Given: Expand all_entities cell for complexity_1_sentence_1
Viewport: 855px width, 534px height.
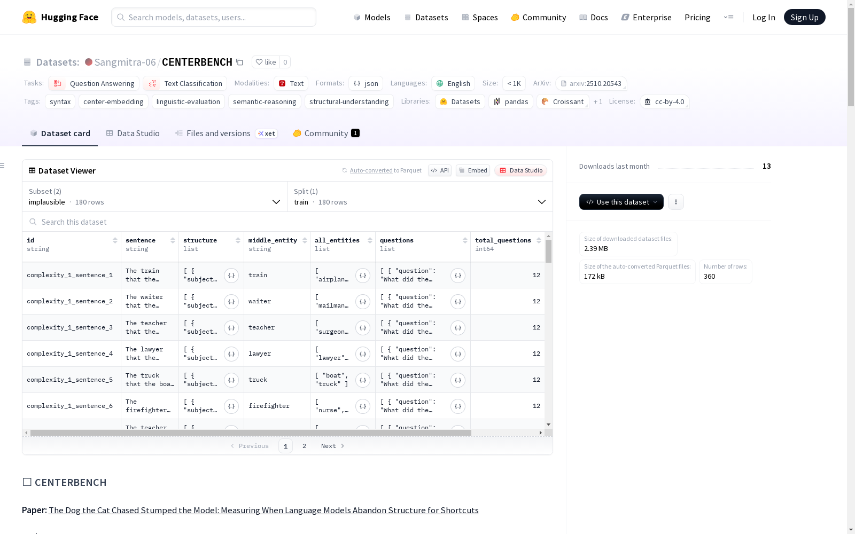Looking at the screenshot, I should coord(363,276).
